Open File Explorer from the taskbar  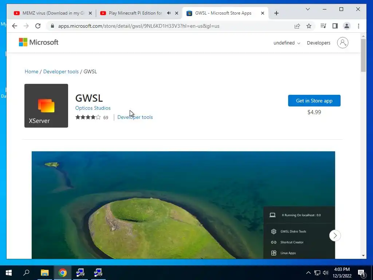(x=44, y=273)
